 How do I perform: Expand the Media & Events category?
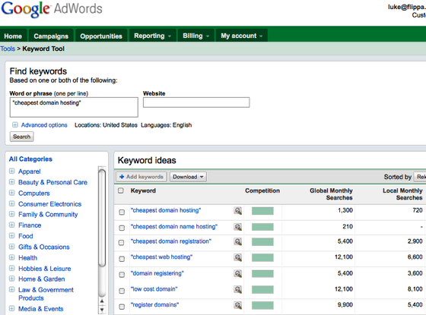coord(11,308)
